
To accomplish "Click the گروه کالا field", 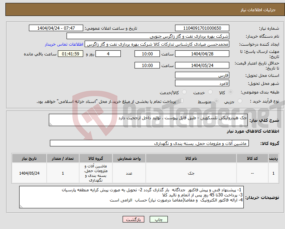I will click(149, 143).
